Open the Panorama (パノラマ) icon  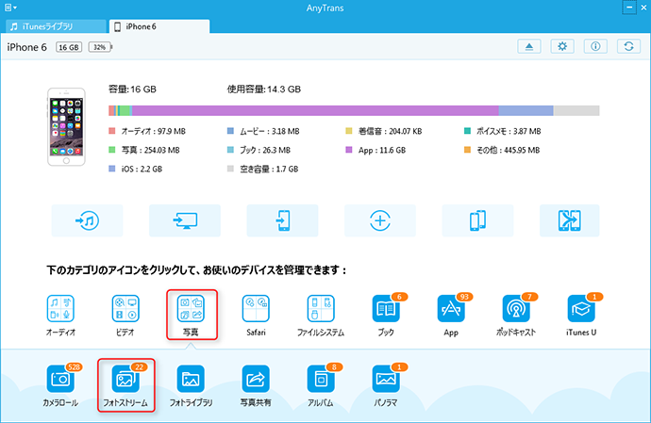click(386, 379)
